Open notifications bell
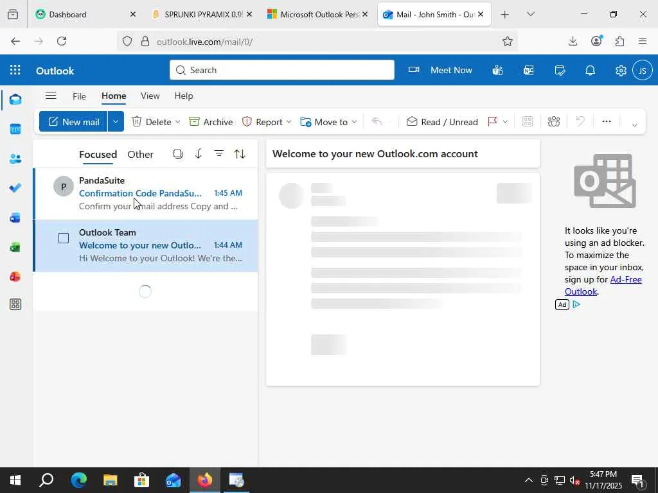 [591, 70]
